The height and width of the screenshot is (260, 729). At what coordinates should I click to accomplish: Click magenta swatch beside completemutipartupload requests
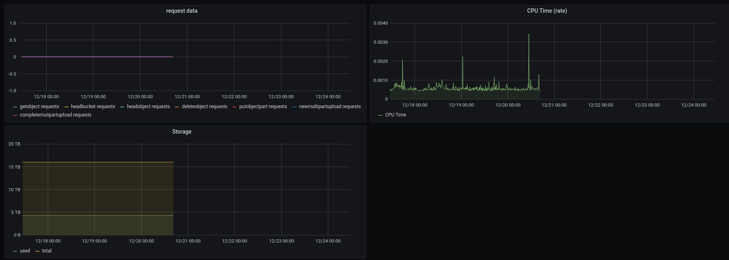coord(15,115)
